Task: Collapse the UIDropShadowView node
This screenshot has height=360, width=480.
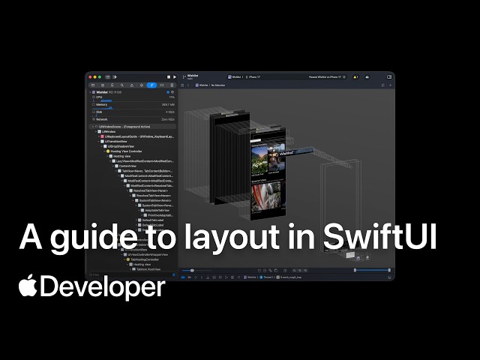Action: pos(102,146)
